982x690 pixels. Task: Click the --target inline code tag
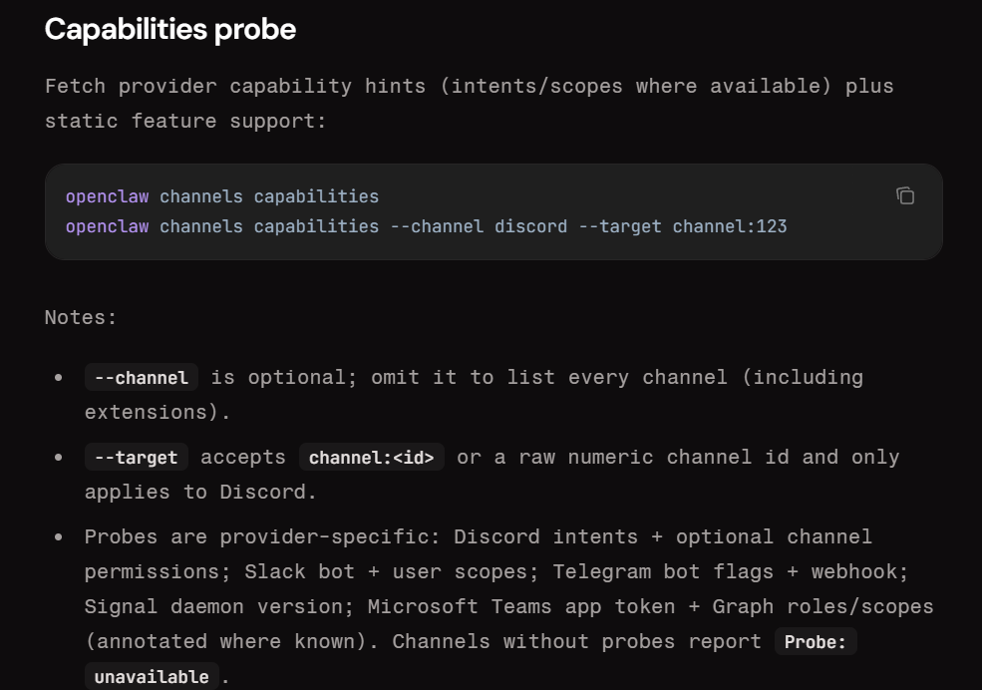tap(136, 457)
